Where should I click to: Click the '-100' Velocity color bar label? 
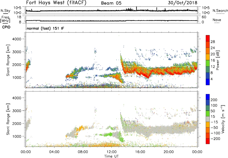(215, 133)
